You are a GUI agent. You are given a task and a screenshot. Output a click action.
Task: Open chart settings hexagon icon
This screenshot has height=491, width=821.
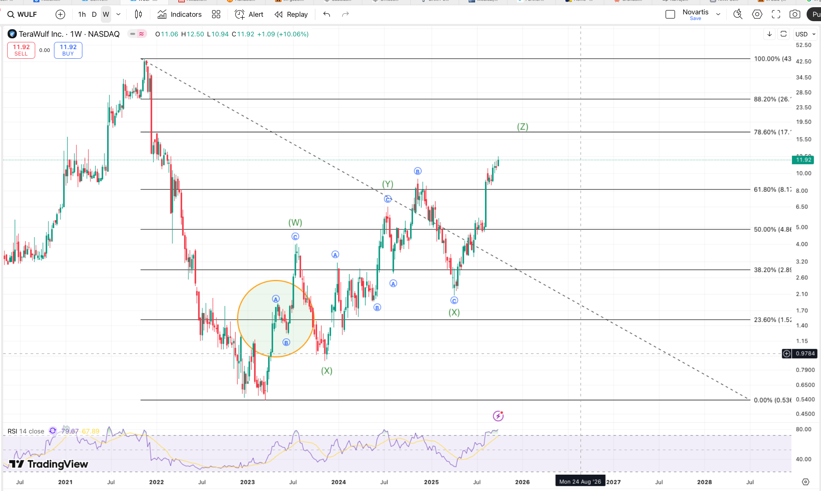[757, 14]
